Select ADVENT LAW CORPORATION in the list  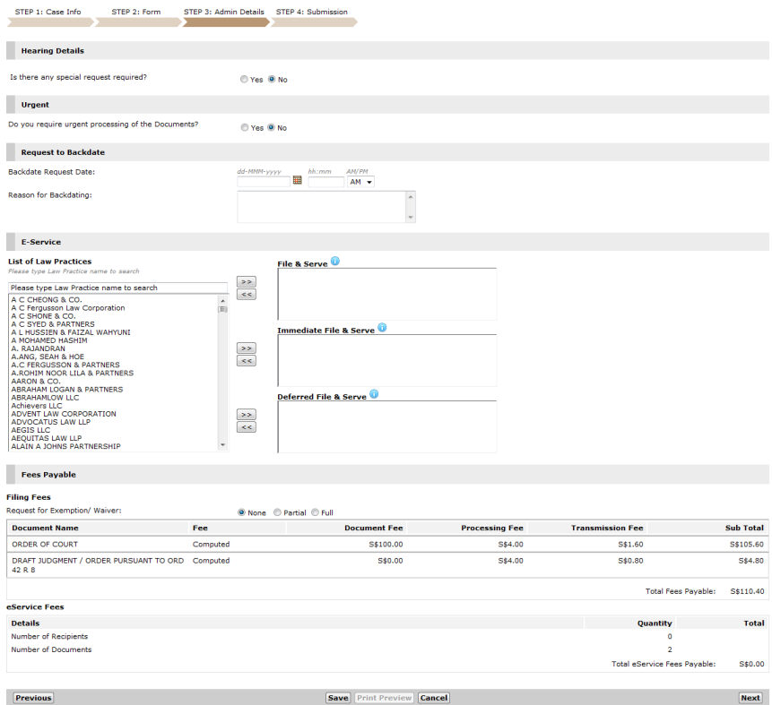(x=64, y=414)
